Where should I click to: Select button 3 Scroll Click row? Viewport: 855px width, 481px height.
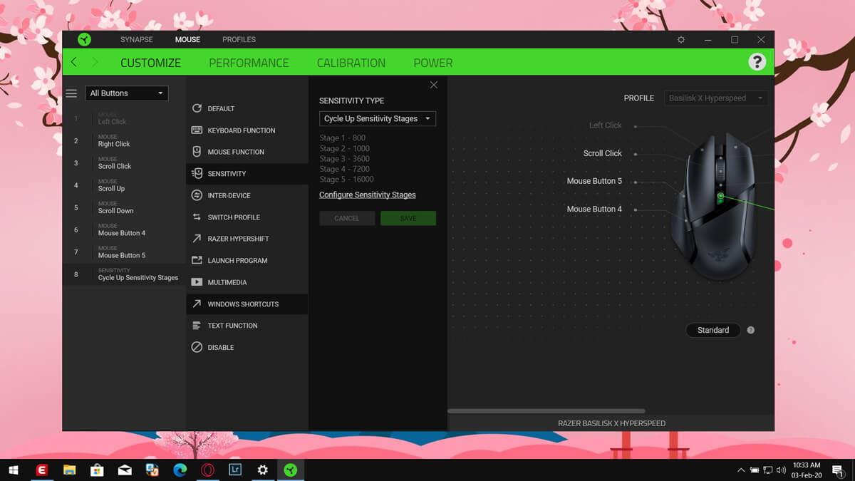click(124, 163)
